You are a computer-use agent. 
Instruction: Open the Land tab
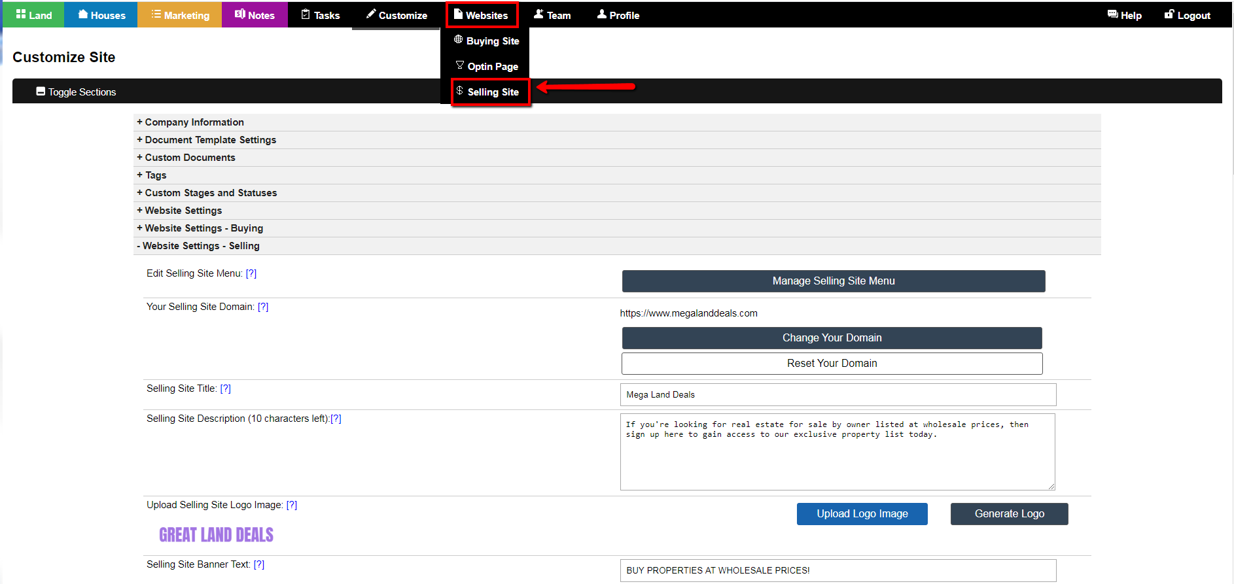pos(33,15)
